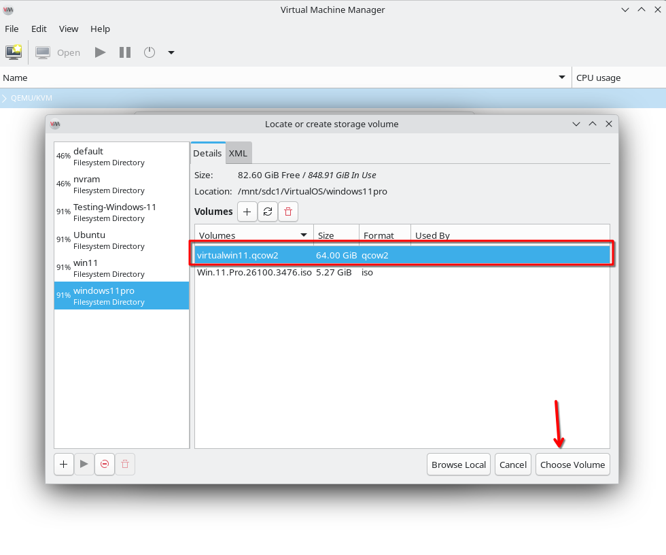Select the Testing-Windows-11 storage pool
This screenshot has height=555, width=666.
122,212
